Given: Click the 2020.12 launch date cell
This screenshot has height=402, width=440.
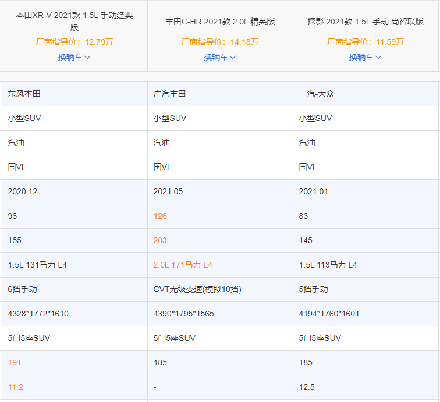Looking at the screenshot, I should [74, 191].
